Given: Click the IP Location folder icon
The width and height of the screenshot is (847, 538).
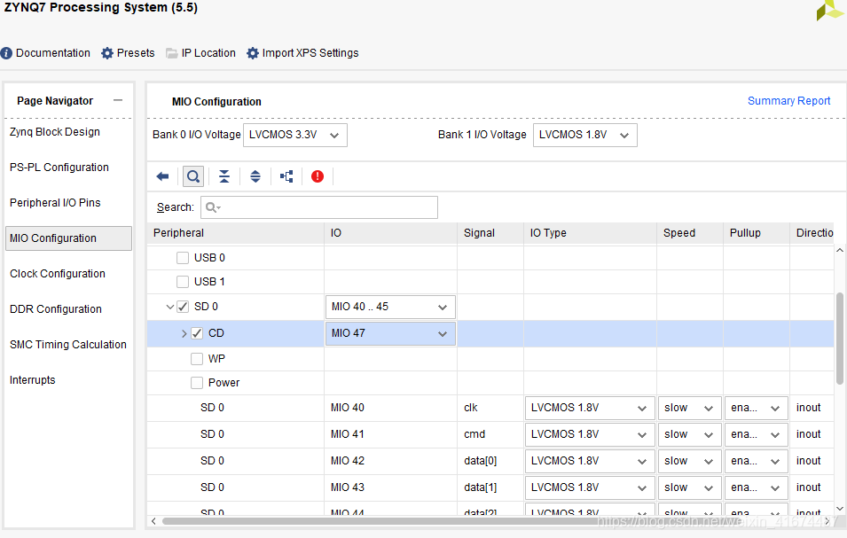Looking at the screenshot, I should [x=172, y=53].
